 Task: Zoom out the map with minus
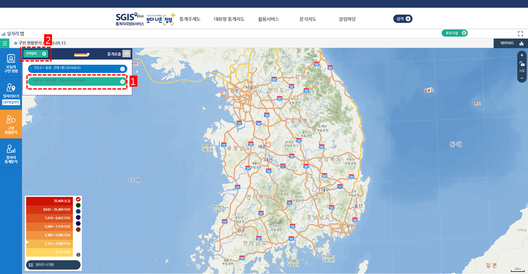pyautogui.click(x=522, y=78)
